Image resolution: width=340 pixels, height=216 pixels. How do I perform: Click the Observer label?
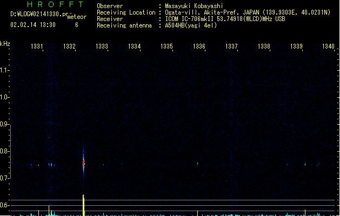(110, 6)
